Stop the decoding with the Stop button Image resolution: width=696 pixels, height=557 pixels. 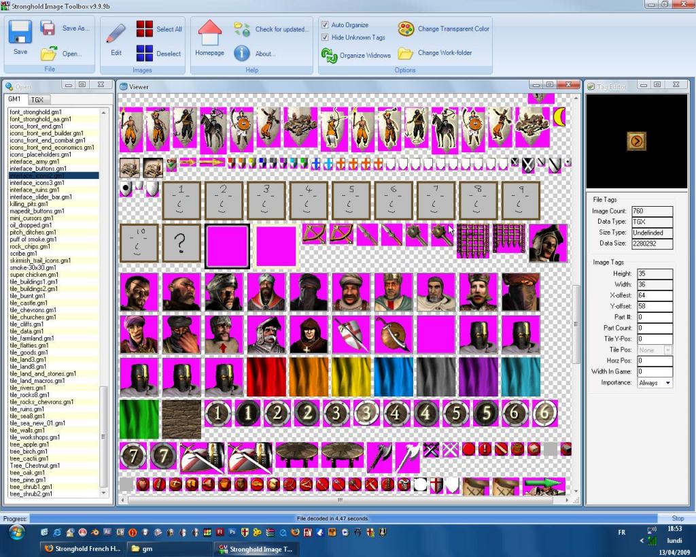click(678, 518)
